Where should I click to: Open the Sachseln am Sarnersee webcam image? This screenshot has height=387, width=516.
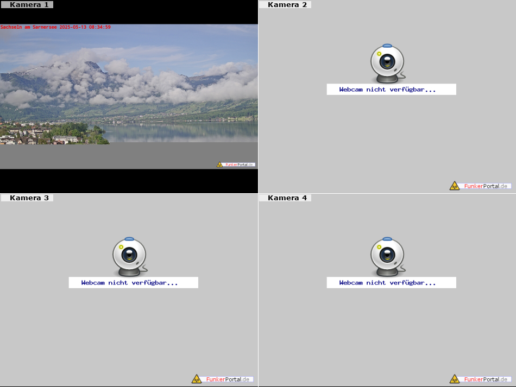(x=129, y=96)
